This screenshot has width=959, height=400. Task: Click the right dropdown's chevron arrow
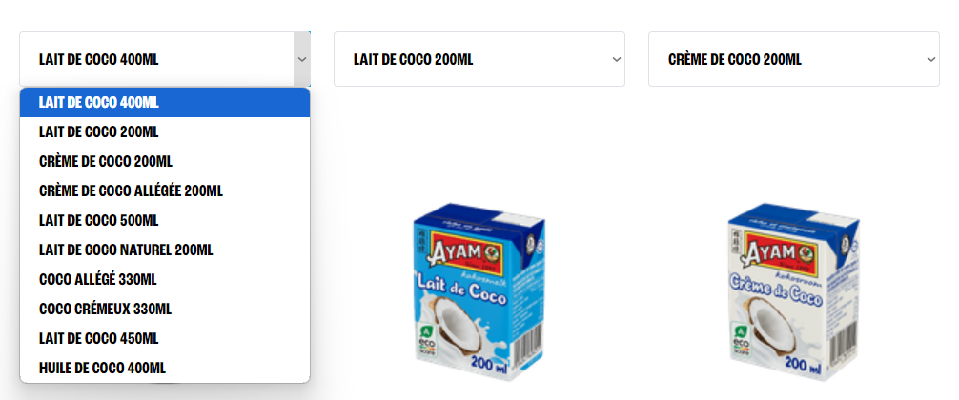(930, 59)
